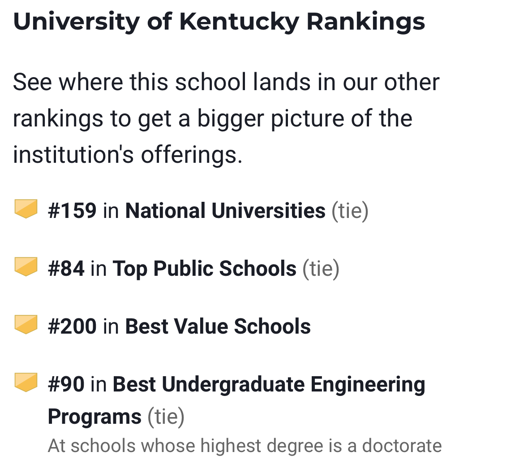Click the 'See where this school lands' text line
The width and height of the screenshot is (515, 474).
226,82
